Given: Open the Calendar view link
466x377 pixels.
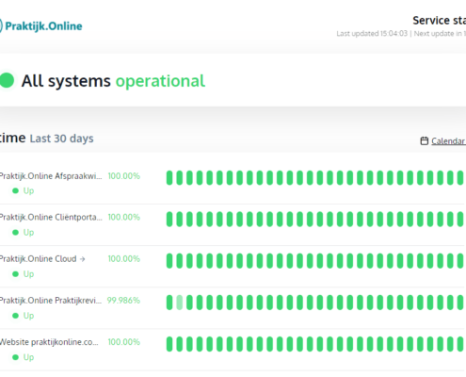Looking at the screenshot, I should pos(448,141).
